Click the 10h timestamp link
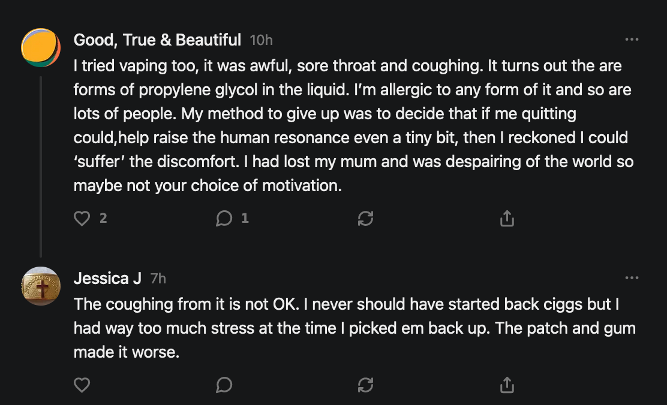Viewport: 667px width, 405px height. (261, 40)
